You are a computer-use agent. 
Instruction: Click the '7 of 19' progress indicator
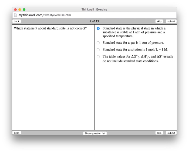94,21
